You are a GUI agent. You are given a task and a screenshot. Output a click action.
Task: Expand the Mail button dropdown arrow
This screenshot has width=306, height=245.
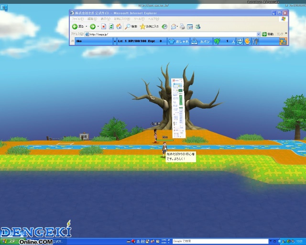point(177,27)
